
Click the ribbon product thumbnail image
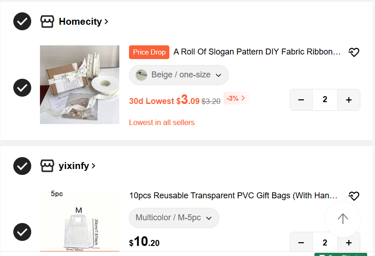tap(80, 85)
